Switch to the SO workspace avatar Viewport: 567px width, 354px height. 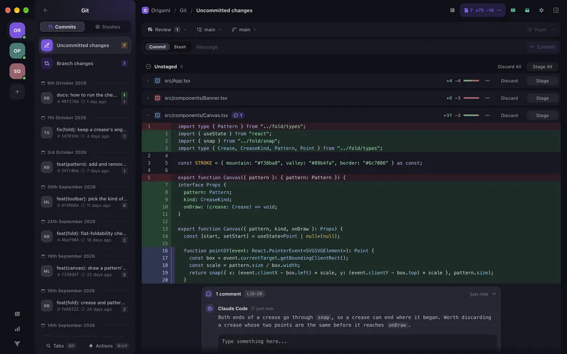pyautogui.click(x=17, y=71)
